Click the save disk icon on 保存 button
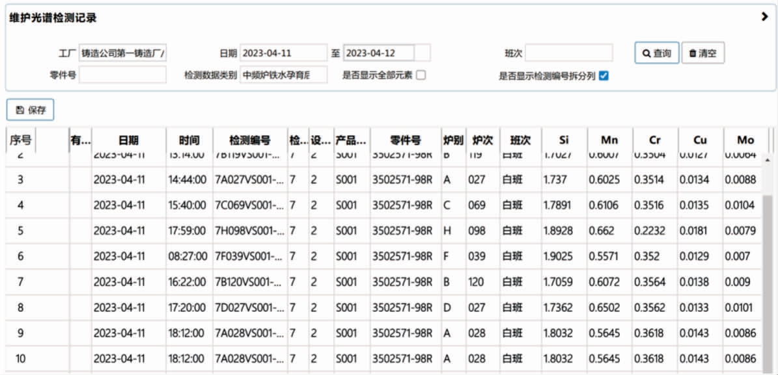The width and height of the screenshot is (778, 375). coord(20,109)
